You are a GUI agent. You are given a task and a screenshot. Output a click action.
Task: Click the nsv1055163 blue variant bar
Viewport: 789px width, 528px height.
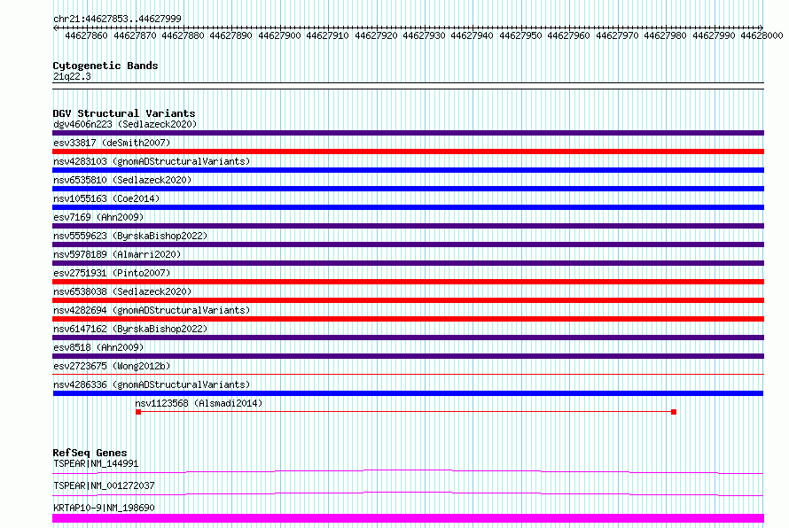[x=408, y=207]
